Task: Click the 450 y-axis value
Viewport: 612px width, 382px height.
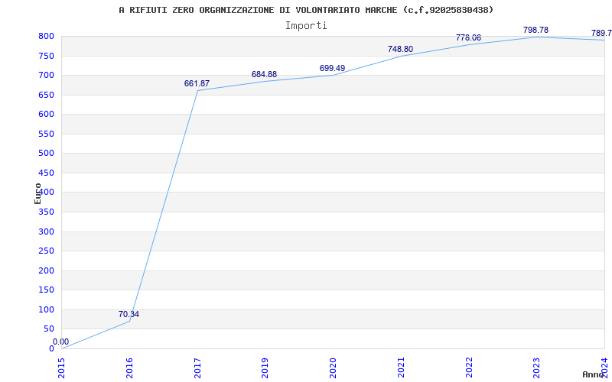Action: [46, 173]
